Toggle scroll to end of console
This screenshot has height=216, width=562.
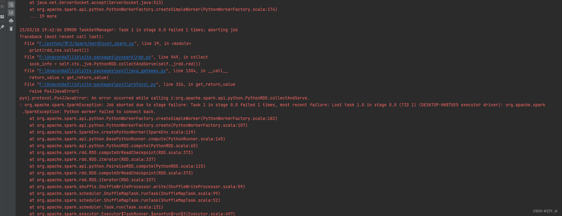[x=11, y=13]
